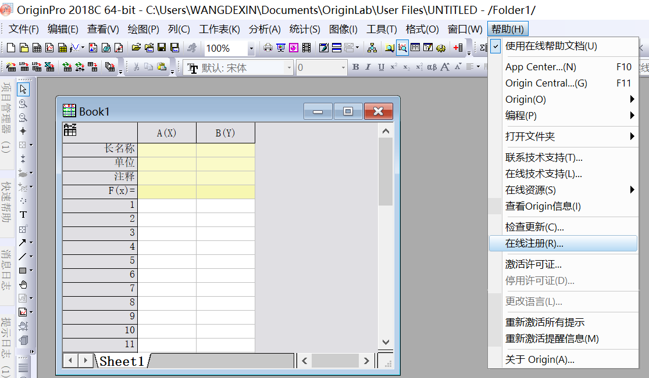Image resolution: width=649 pixels, height=378 pixels.
Task: Open the font size dropdown
Action: (x=343, y=67)
